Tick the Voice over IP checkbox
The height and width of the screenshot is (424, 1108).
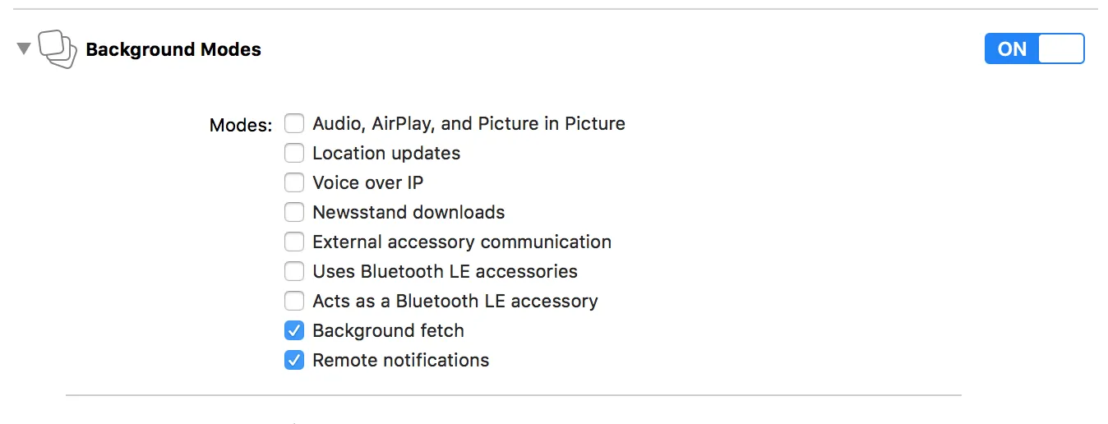tap(294, 182)
